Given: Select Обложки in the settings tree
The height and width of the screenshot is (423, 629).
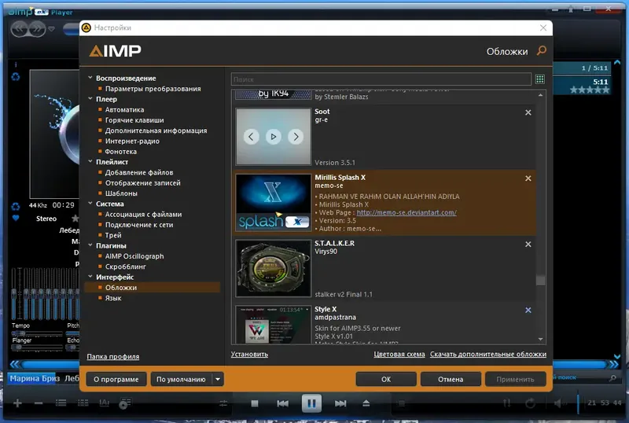Looking at the screenshot, I should (153, 287).
